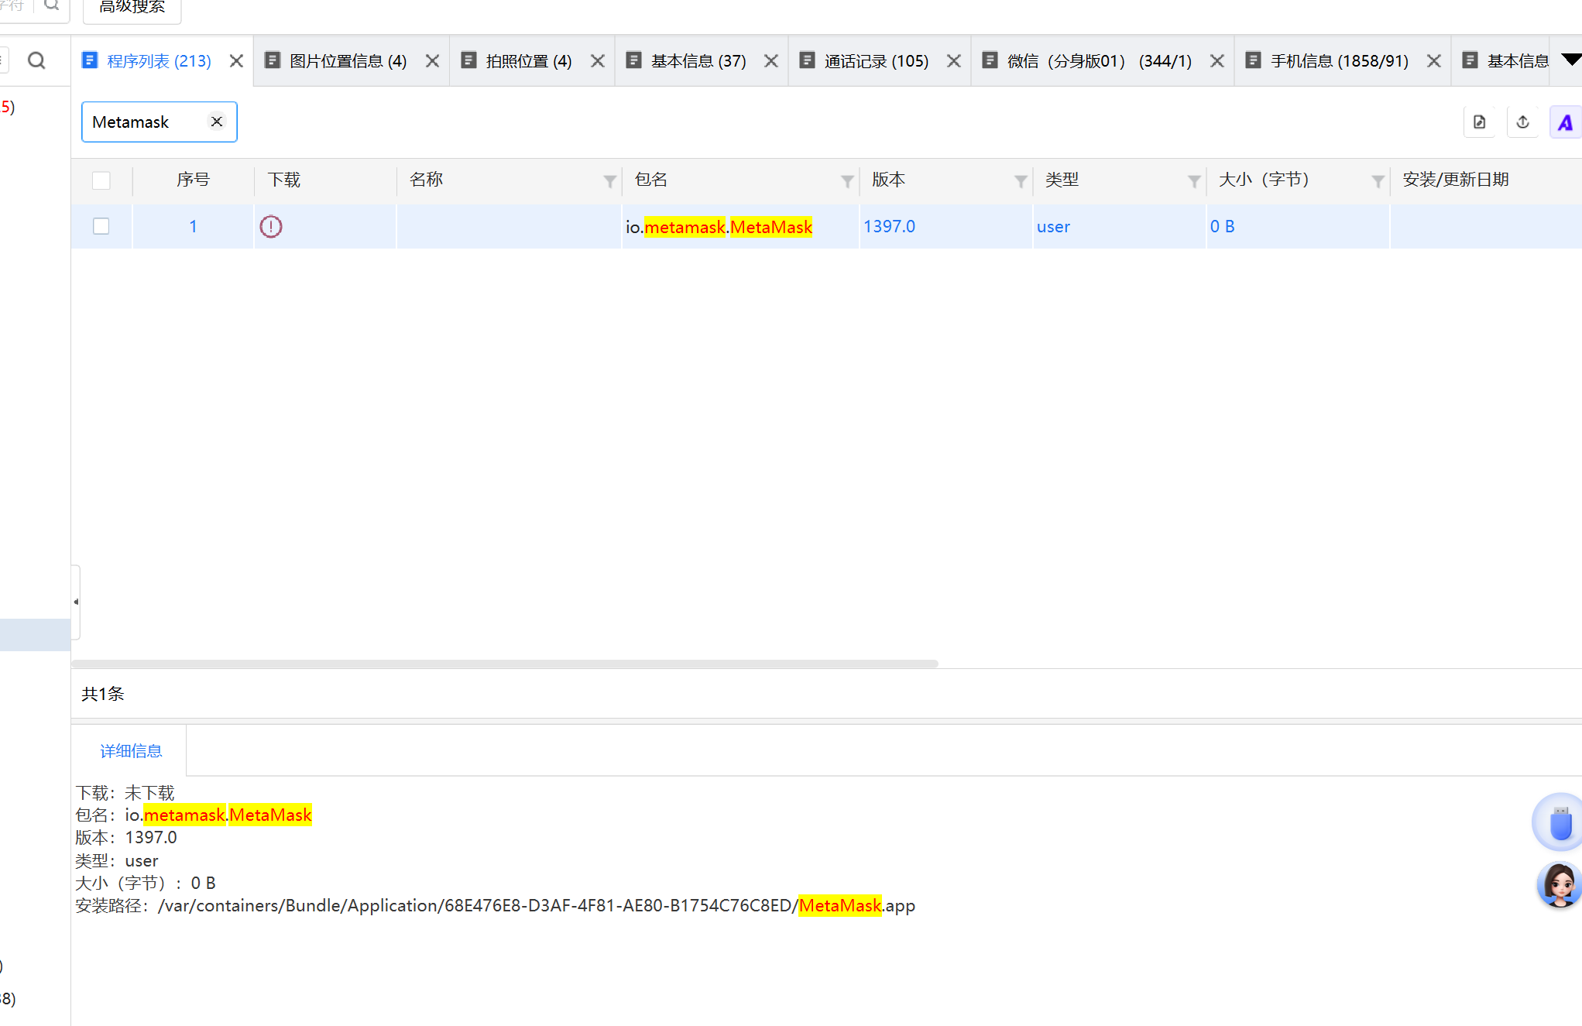
Task: Switch to the 程序列表 (213) tab
Action: [159, 61]
